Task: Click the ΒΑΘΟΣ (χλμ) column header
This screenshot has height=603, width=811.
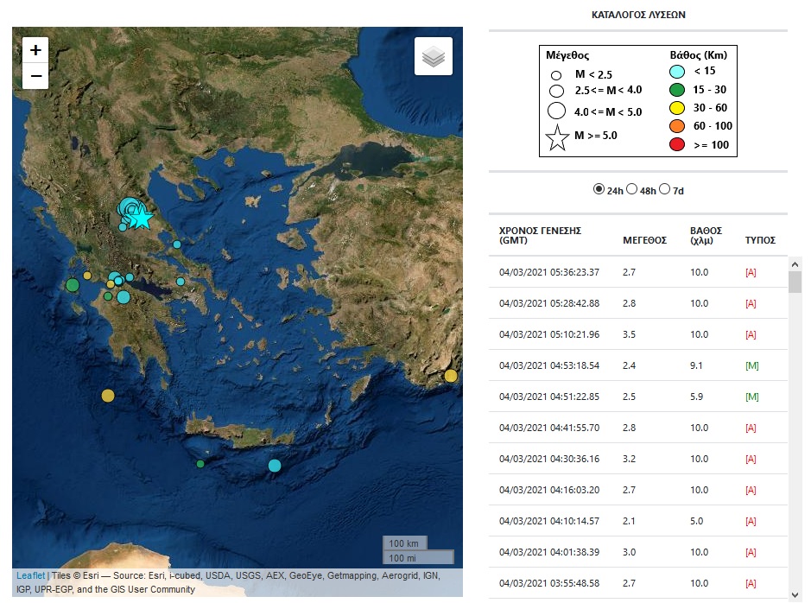Action: point(706,236)
